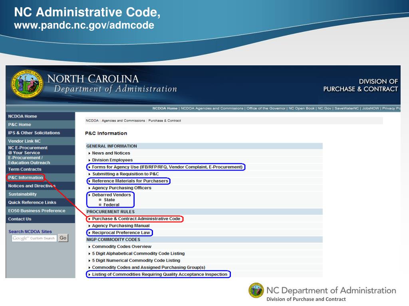Screen dimensions: 409x306
Task: Open Reciprocal Preference Law link
Action: click(121, 233)
